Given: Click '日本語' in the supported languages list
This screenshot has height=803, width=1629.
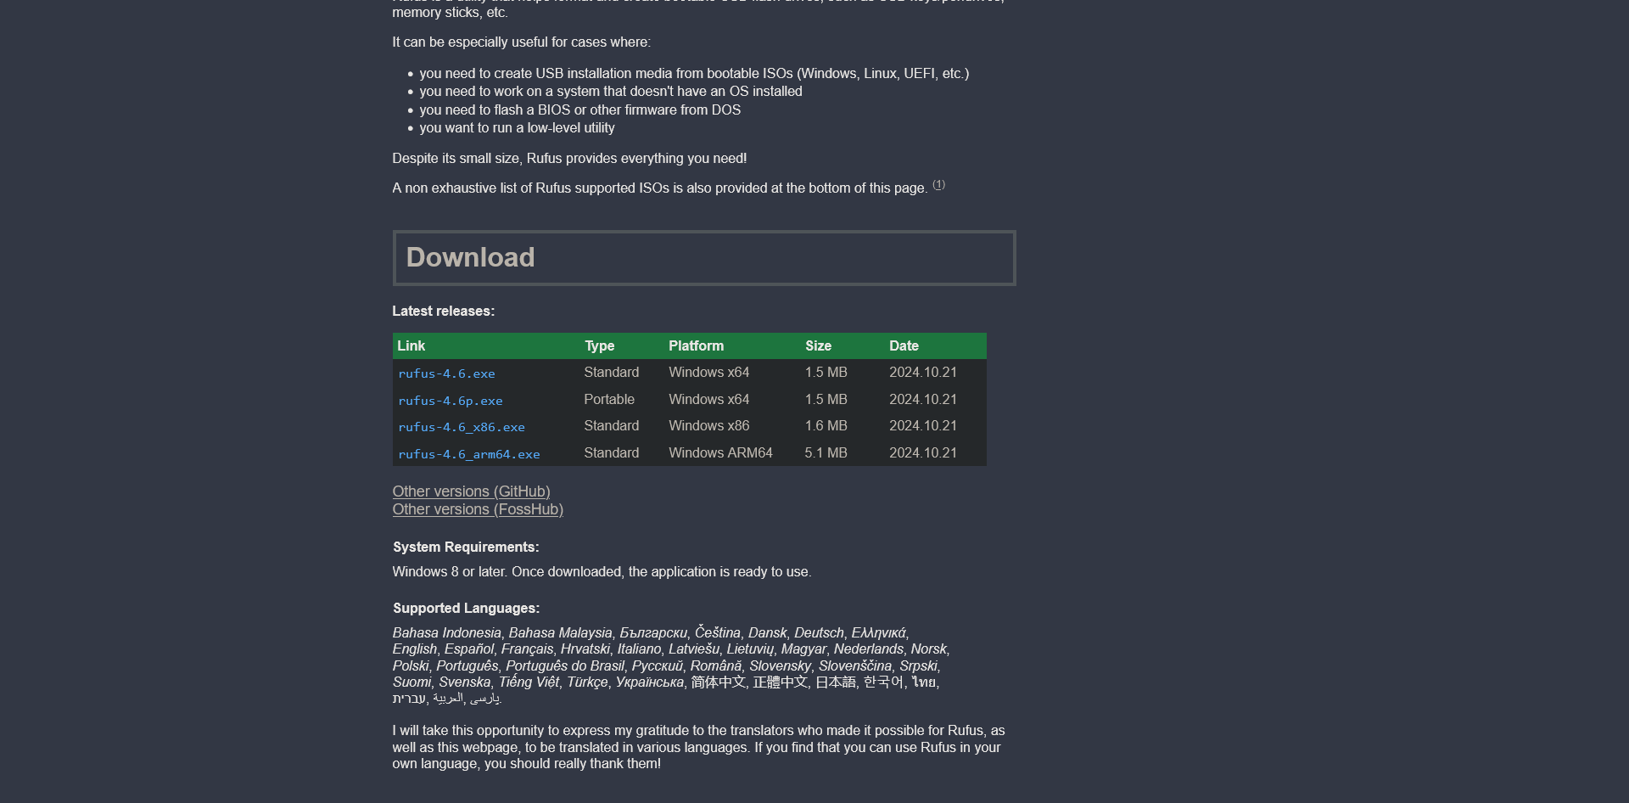Looking at the screenshot, I should point(836,682).
